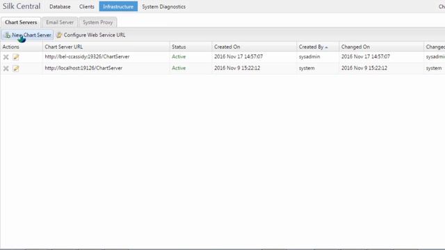Viewport: 445px width, 250px height.
Task: Sort by Created On column header
Action: [254, 47]
